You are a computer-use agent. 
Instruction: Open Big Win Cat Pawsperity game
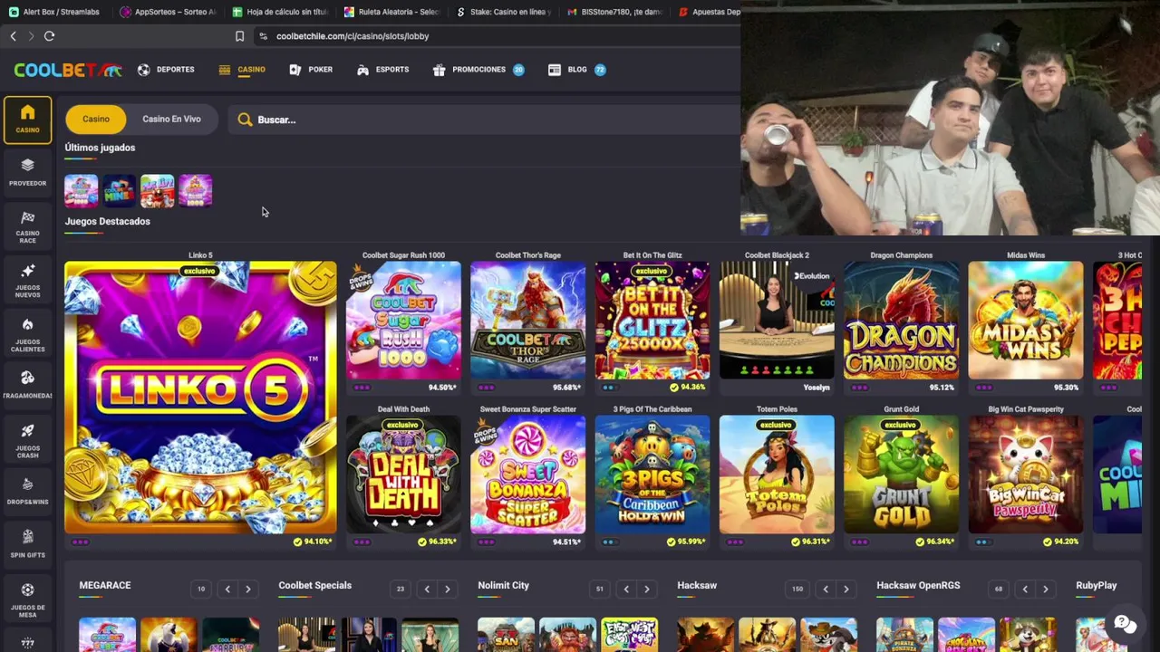coord(1025,475)
